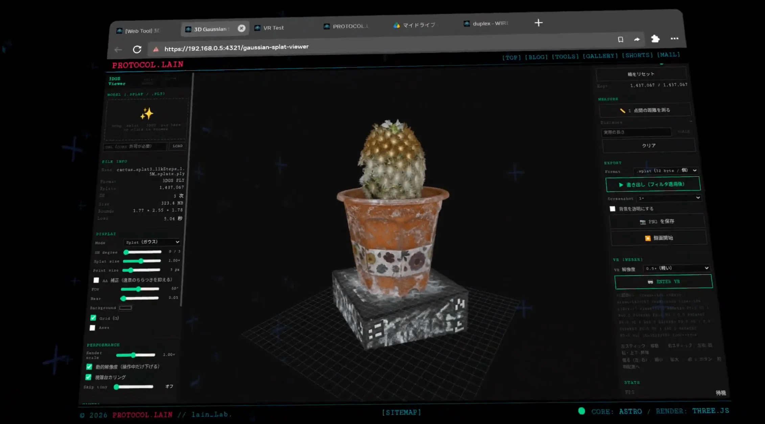Toggle the 動的解像度 checkbox

(x=89, y=367)
